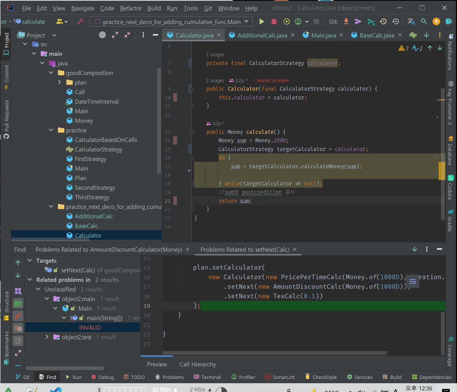Open the Refactor menu
Viewport: 457px width, 392px height.
click(x=131, y=8)
